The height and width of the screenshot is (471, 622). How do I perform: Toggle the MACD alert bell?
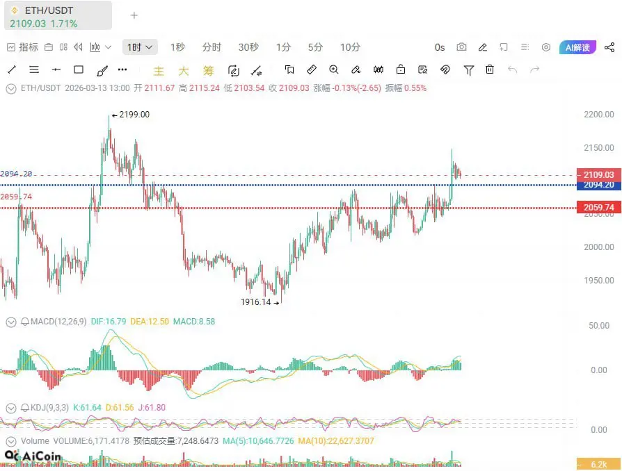pos(25,322)
